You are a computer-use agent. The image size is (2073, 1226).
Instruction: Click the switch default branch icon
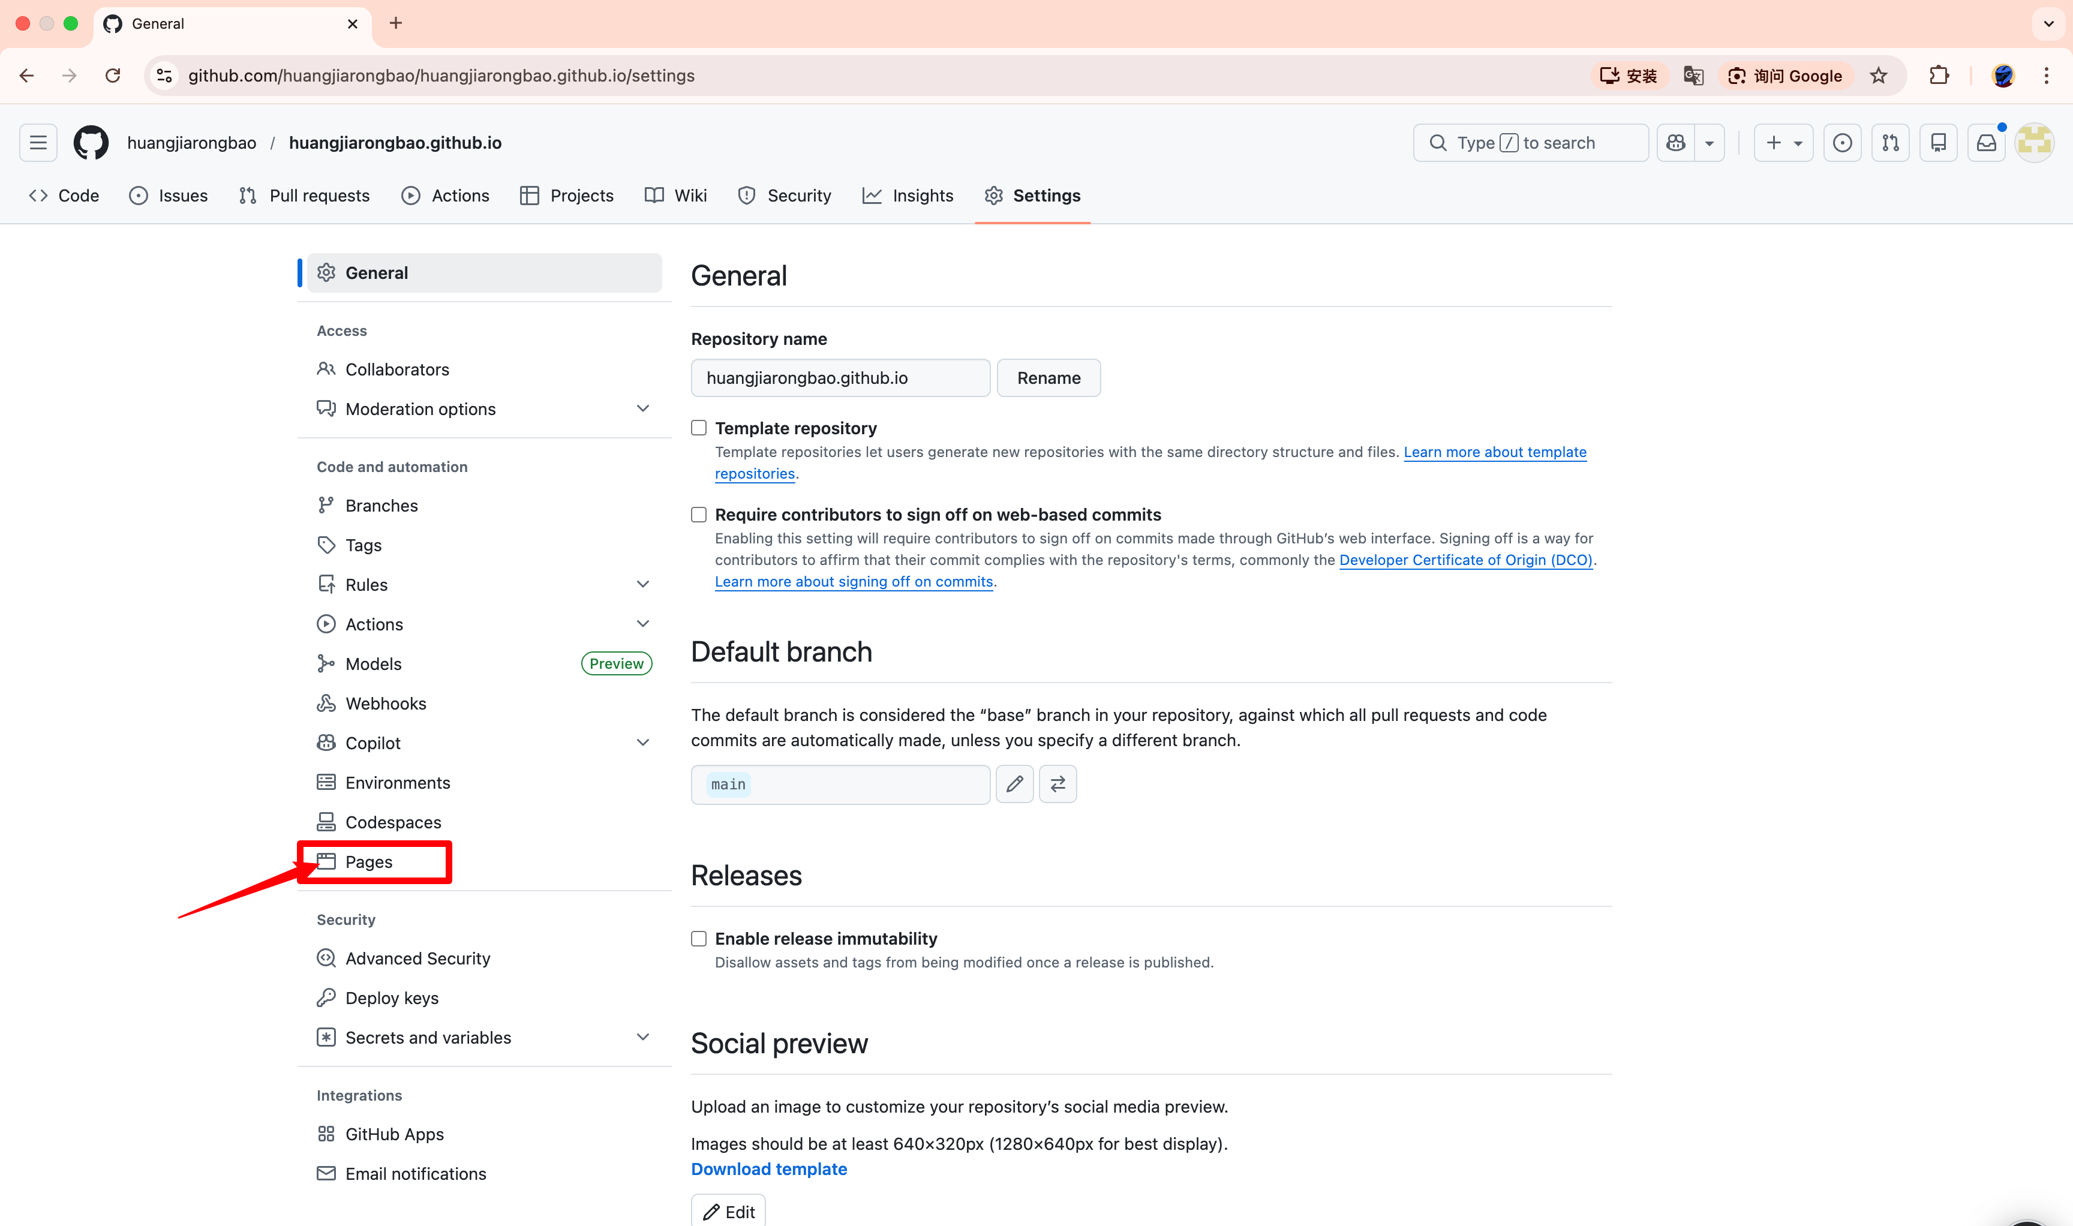tap(1057, 784)
